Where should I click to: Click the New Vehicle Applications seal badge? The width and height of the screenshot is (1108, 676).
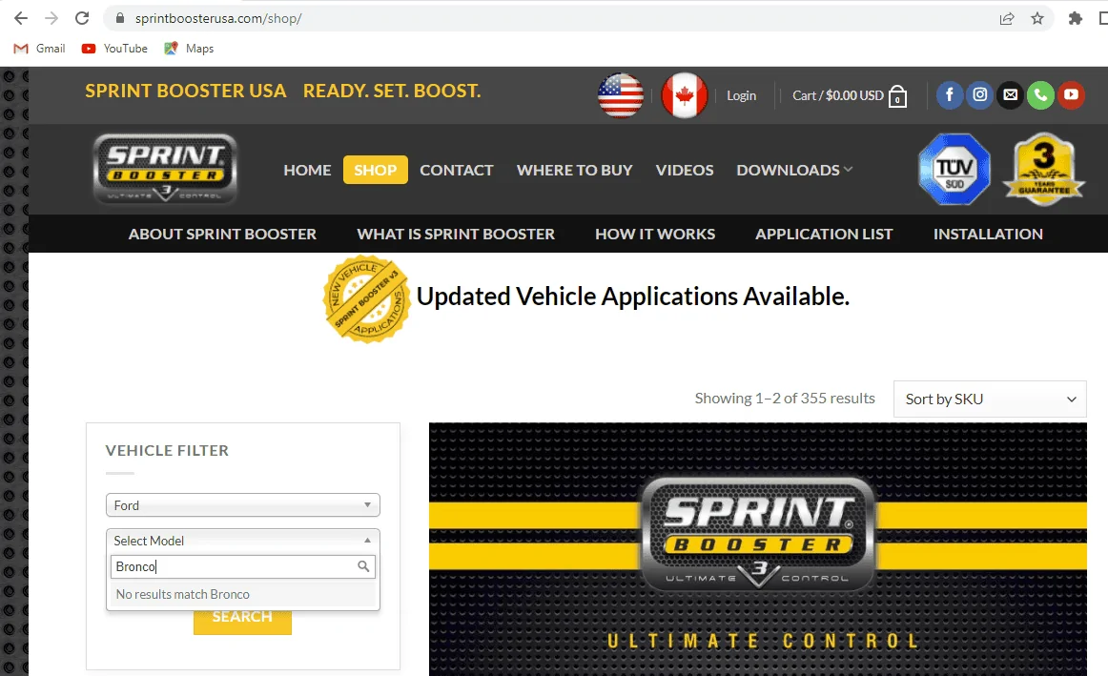pos(367,298)
